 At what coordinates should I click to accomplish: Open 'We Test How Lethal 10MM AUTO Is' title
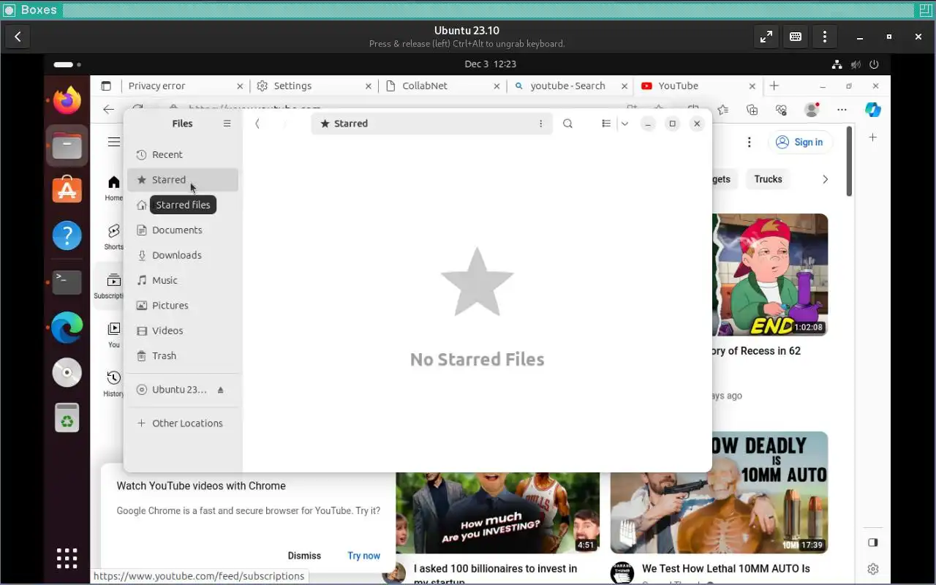coord(725,568)
